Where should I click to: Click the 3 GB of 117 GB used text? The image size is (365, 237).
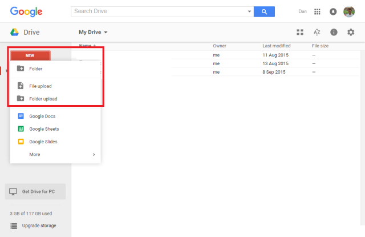click(31, 214)
